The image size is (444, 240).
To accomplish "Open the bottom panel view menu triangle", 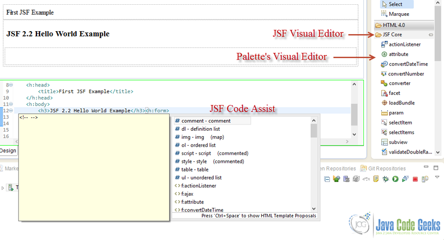I will point(437,177).
